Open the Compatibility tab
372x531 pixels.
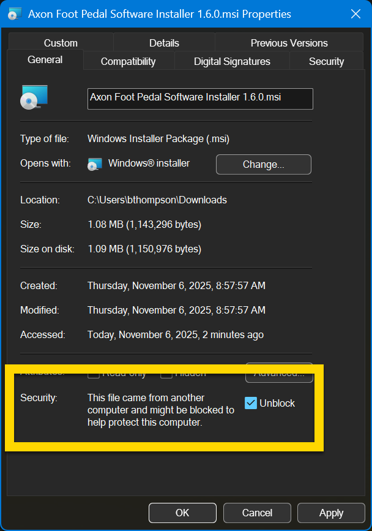click(x=128, y=61)
